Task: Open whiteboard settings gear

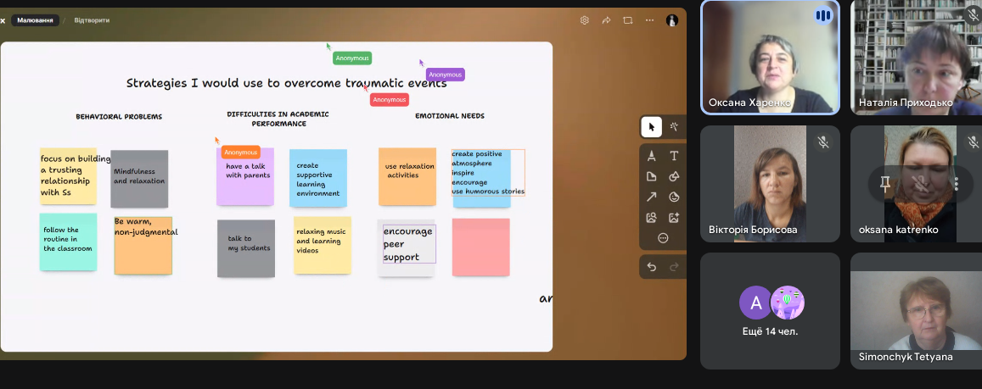Action: 585,20
